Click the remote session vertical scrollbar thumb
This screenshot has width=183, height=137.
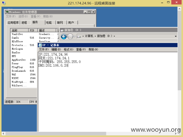click(179, 50)
